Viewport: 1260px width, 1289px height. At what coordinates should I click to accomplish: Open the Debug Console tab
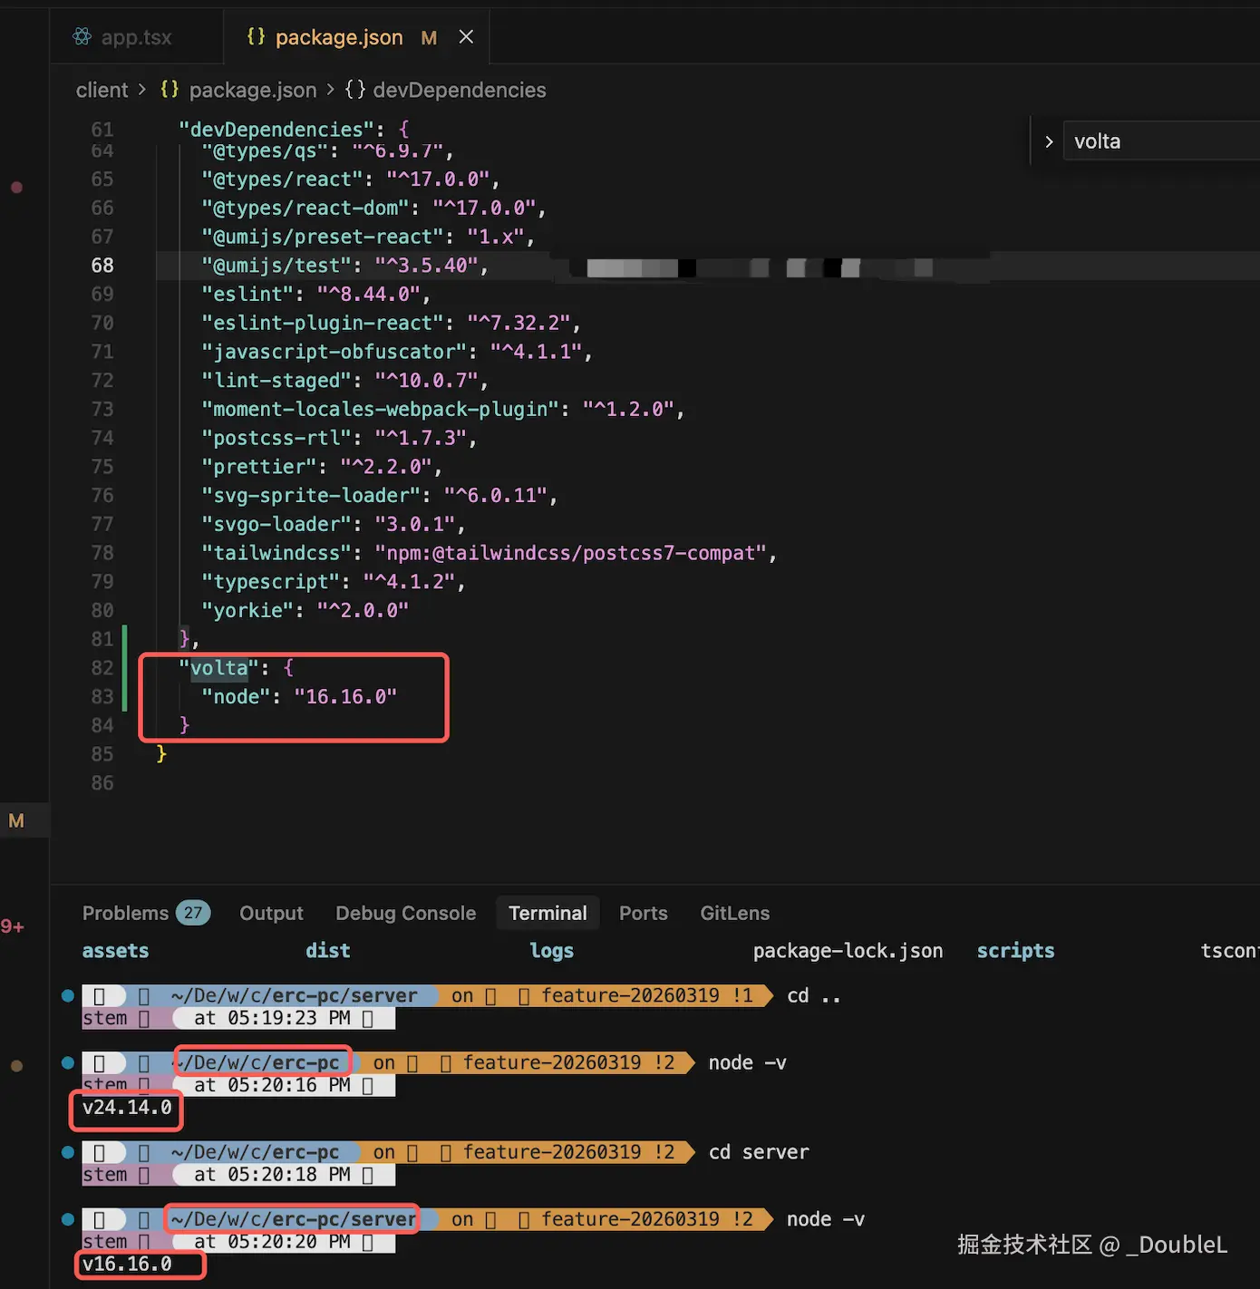coord(405,913)
